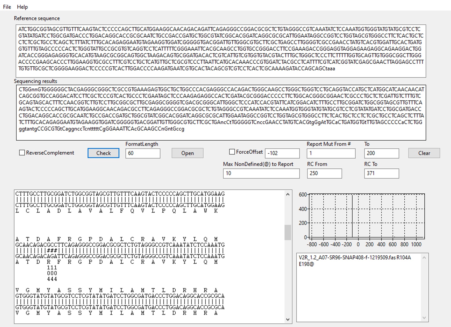Click the R104A mutation label
The width and height of the screenshot is (451, 327).
coord(404,257)
